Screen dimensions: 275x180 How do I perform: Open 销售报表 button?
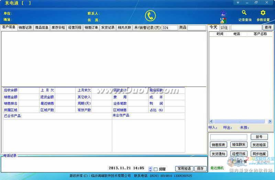[218, 145]
